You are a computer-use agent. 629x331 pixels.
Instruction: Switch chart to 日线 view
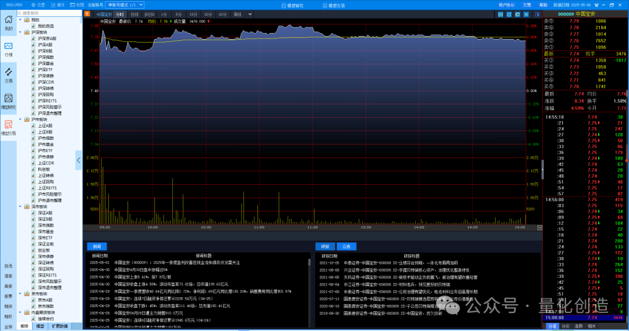pyautogui.click(x=135, y=15)
